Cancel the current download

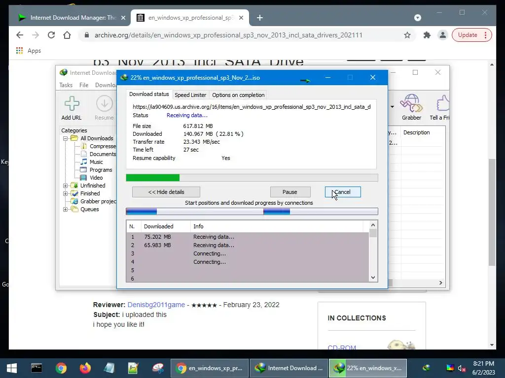(x=343, y=192)
